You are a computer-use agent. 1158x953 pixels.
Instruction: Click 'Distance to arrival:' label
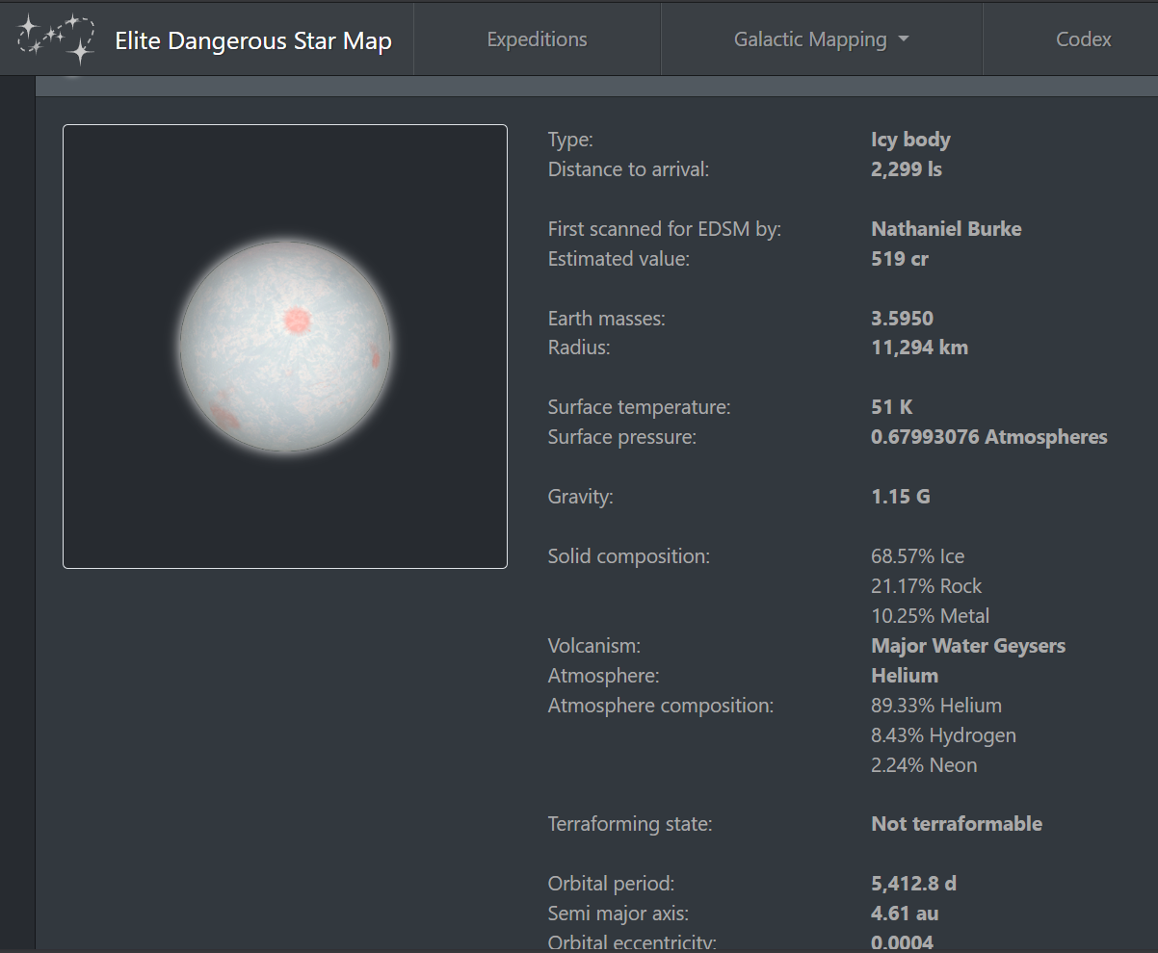click(628, 169)
